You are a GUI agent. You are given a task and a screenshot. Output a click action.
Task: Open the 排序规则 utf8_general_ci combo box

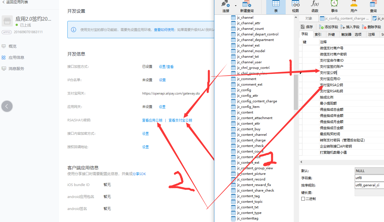(x=369, y=185)
